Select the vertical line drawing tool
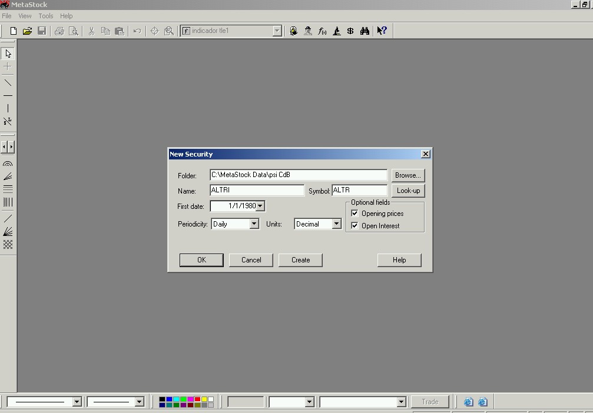 click(x=8, y=108)
